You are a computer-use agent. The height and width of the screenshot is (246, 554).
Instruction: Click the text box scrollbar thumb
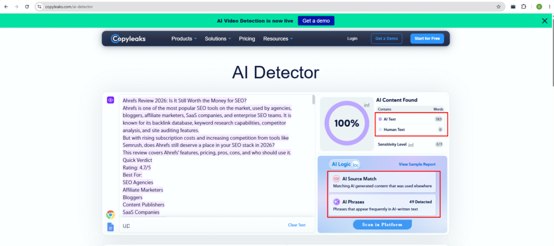[x=313, y=100]
